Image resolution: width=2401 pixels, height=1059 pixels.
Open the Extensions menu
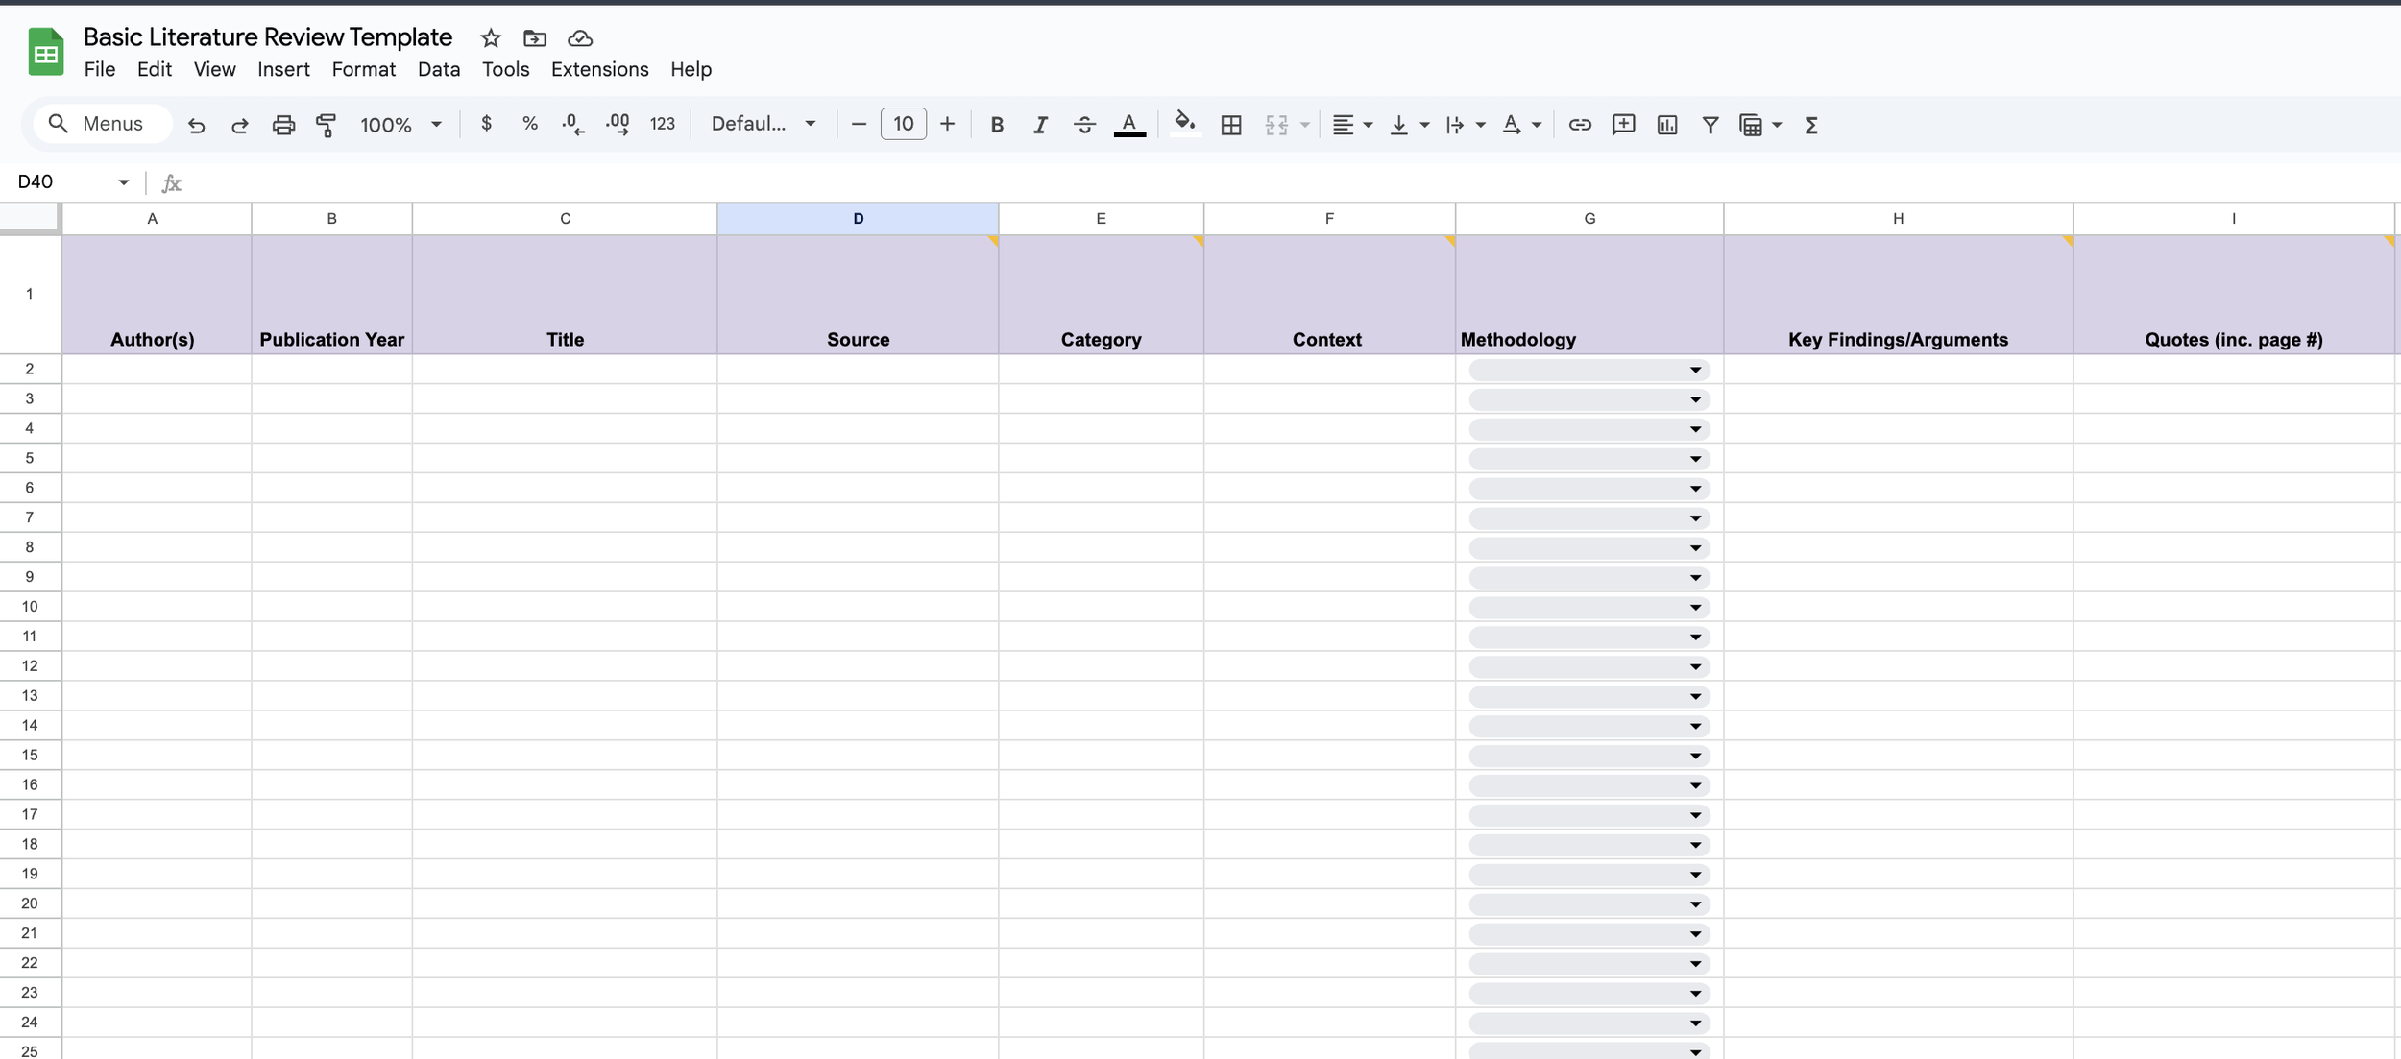(x=599, y=69)
